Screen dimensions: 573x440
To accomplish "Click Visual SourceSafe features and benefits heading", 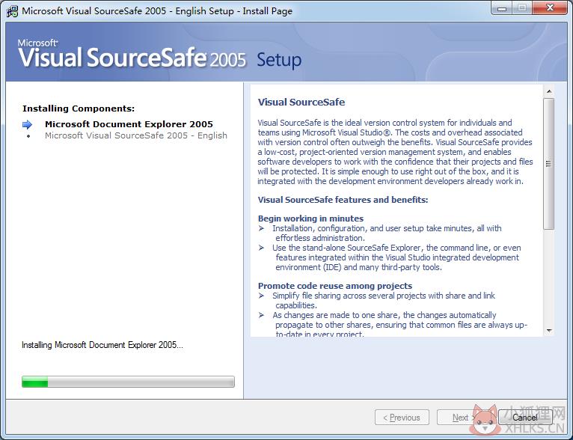I will pyautogui.click(x=343, y=200).
